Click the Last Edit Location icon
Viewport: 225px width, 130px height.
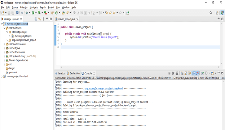(106, 13)
